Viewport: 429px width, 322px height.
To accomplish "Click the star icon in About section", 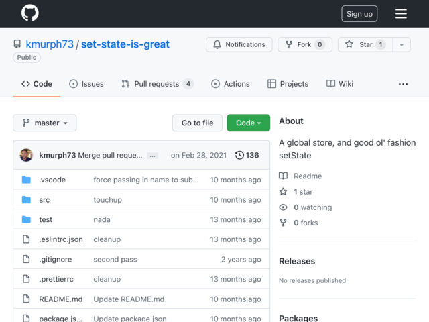I will [x=283, y=191].
